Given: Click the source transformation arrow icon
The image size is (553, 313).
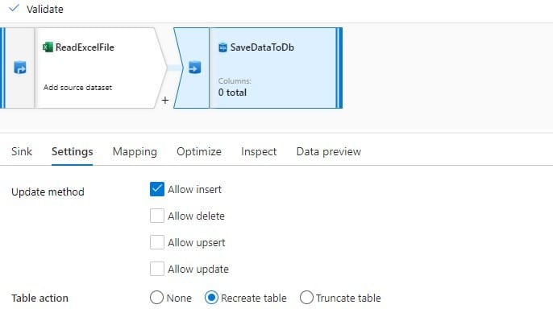Looking at the screenshot, I should pos(19,68).
